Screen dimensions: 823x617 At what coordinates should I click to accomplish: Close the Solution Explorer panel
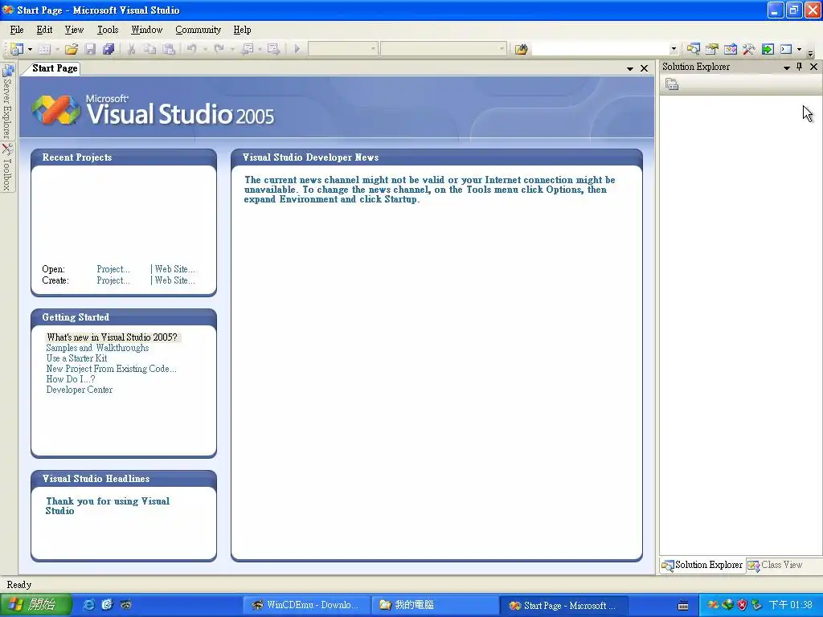(813, 67)
